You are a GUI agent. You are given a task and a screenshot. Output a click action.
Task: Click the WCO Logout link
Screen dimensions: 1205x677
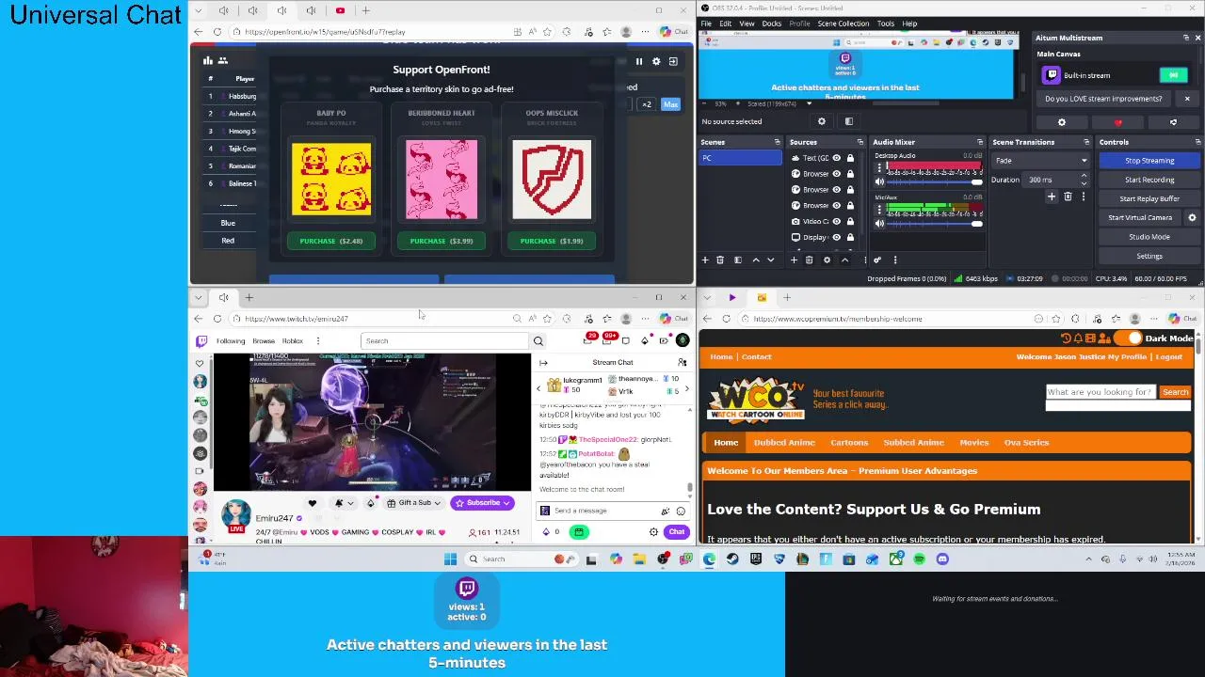pyautogui.click(x=1168, y=357)
